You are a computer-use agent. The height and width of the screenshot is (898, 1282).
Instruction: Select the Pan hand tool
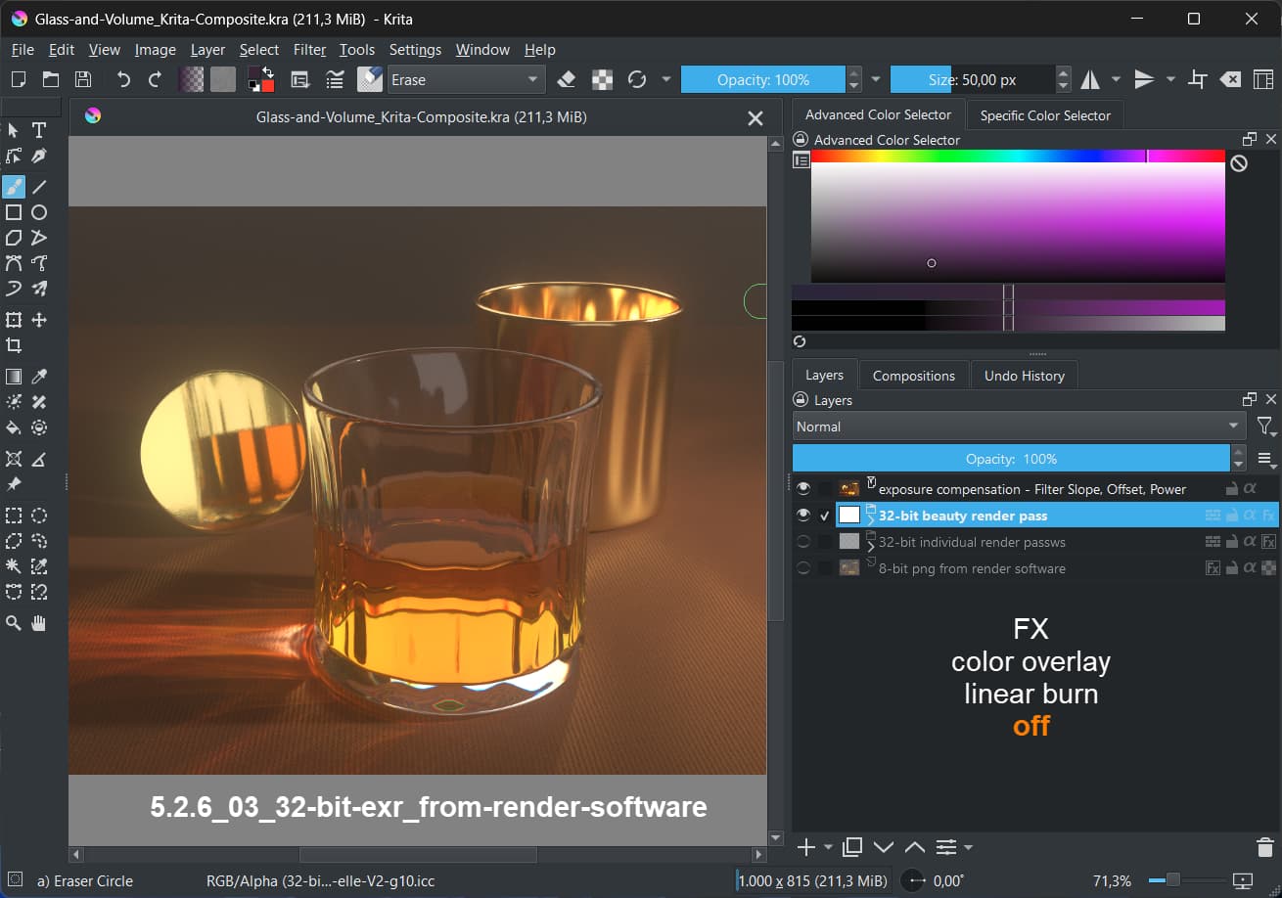click(39, 622)
